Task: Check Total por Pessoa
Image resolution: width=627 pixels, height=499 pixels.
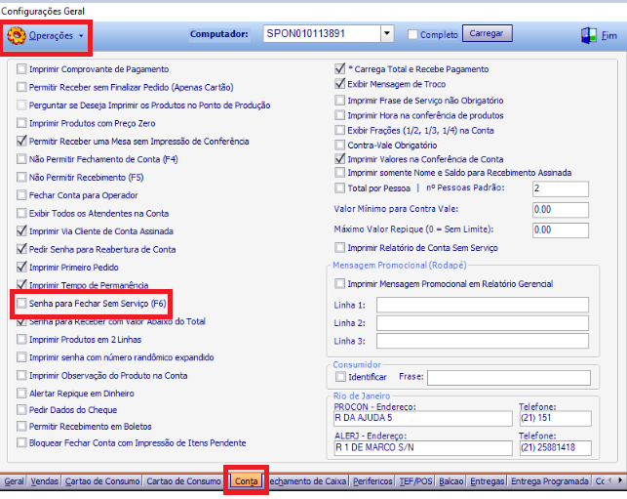Action: [x=340, y=187]
